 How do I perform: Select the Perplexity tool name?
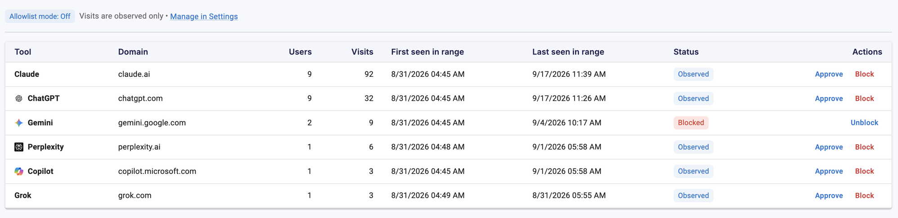click(x=45, y=147)
